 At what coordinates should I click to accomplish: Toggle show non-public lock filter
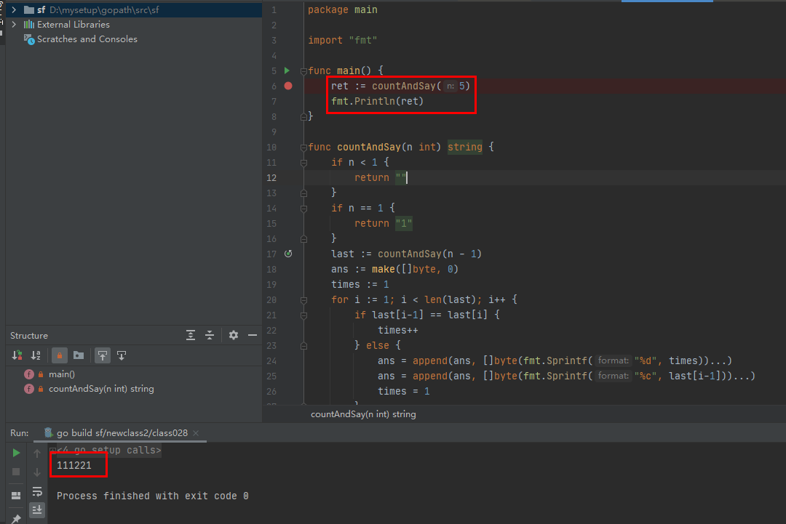pos(60,355)
